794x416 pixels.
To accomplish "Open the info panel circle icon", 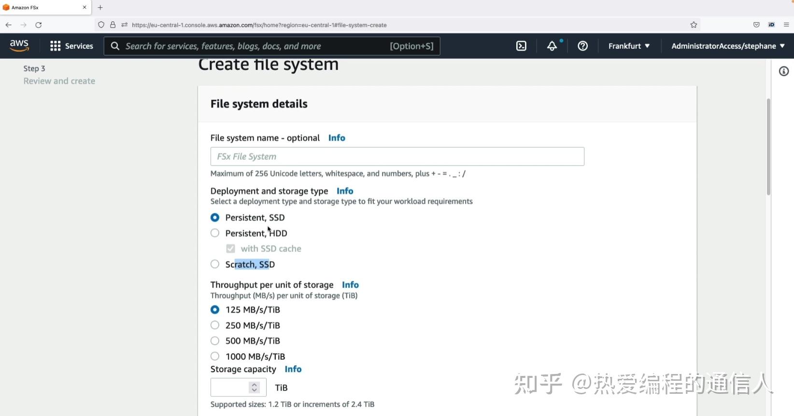I will tap(784, 71).
